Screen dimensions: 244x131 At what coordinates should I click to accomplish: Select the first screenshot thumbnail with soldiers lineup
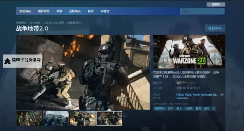(x=29, y=118)
